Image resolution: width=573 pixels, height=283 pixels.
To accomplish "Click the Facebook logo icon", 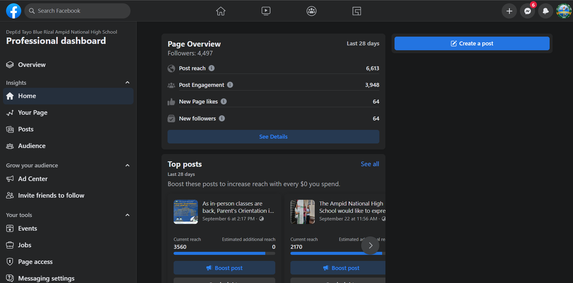I will point(14,11).
